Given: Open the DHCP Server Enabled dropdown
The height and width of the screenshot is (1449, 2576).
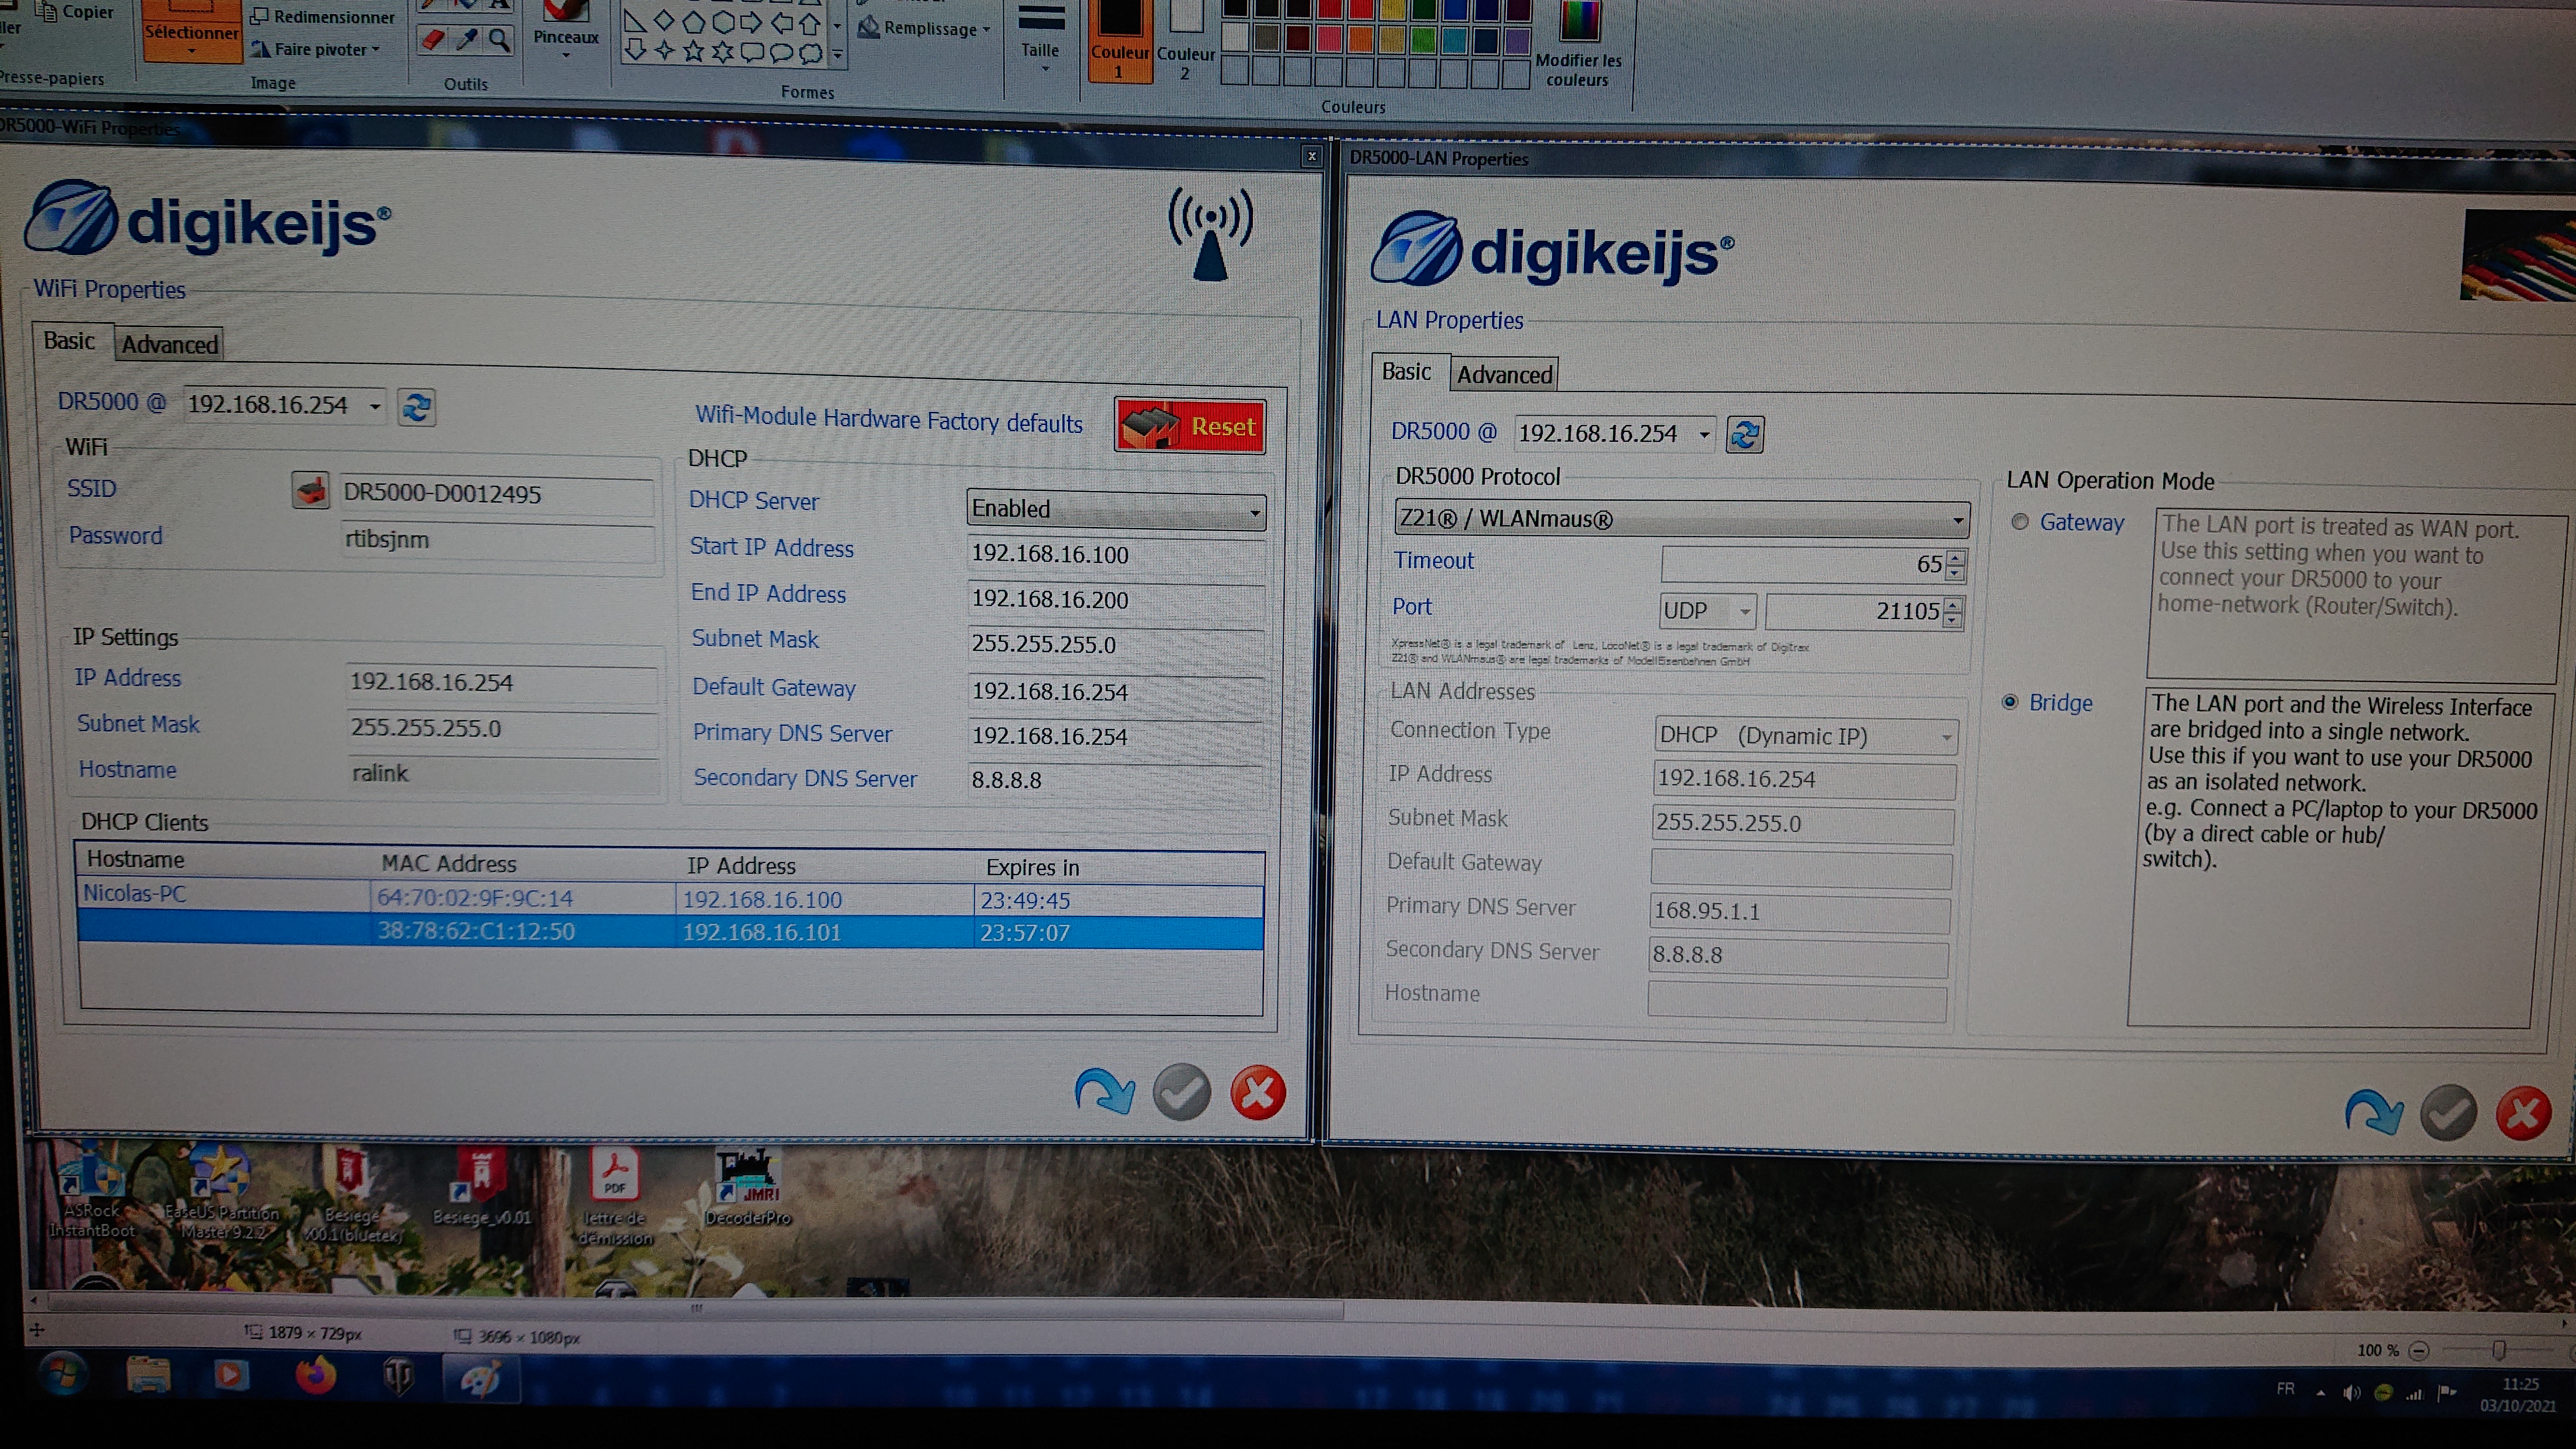Looking at the screenshot, I should coord(1115,510).
